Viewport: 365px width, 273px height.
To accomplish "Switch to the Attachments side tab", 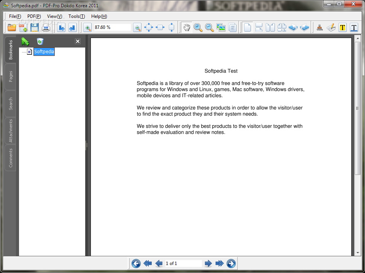I will pyautogui.click(x=11, y=131).
